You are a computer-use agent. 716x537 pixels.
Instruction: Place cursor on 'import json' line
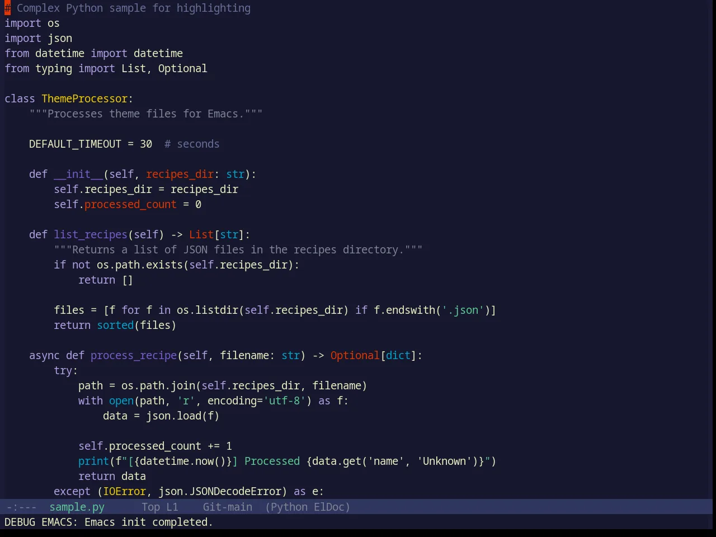pyautogui.click(x=38, y=38)
